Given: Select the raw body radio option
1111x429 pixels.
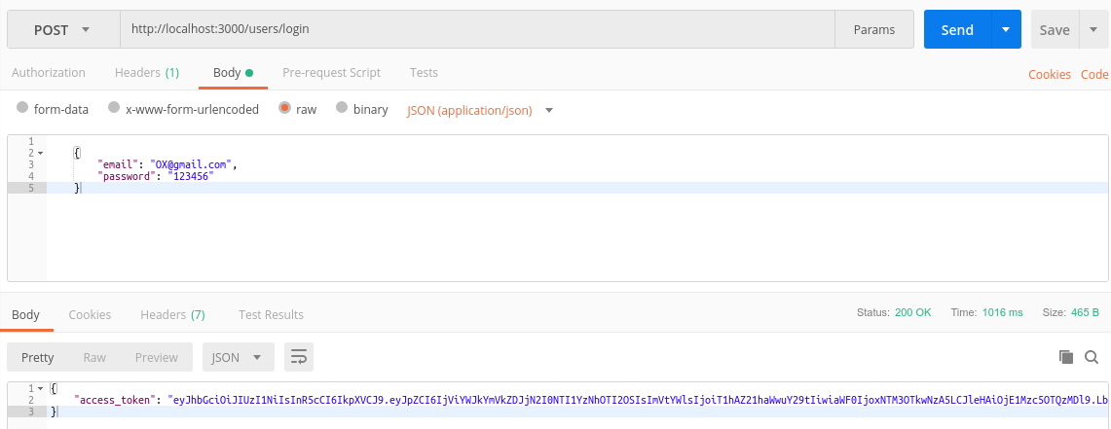Looking at the screenshot, I should [285, 108].
